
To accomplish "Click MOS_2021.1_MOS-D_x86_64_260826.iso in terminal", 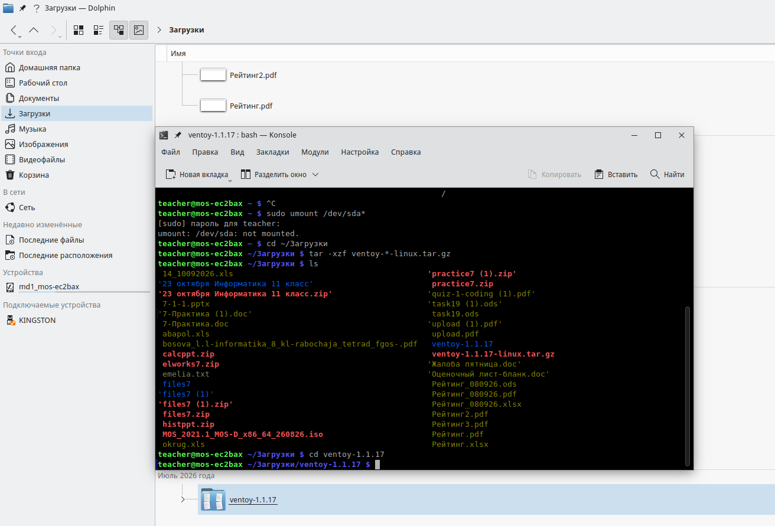I will tap(243, 434).
